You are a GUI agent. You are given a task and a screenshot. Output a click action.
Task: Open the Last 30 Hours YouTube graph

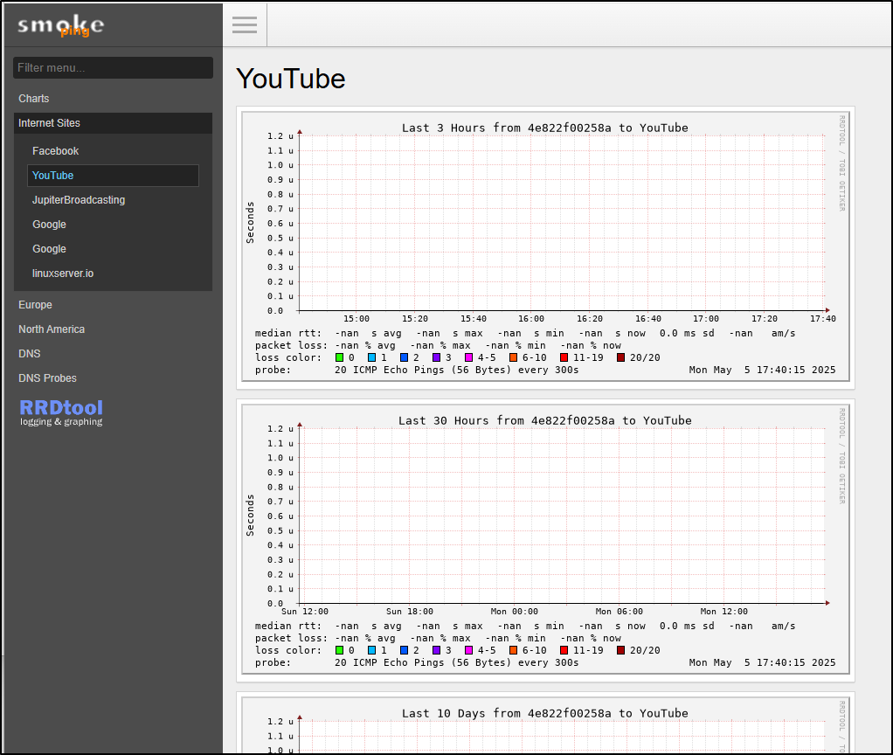pos(545,539)
